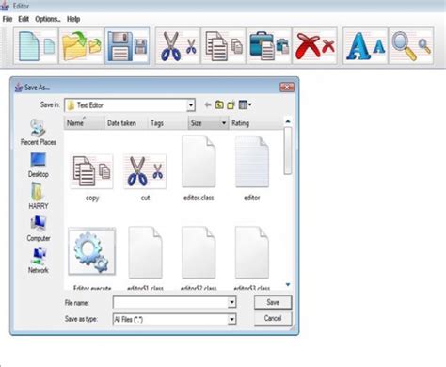Open Computer in the sidebar
This screenshot has width=446, height=367.
(x=39, y=229)
